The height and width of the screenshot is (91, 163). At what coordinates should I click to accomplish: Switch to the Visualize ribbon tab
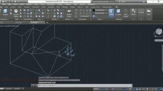(x=27, y=7)
